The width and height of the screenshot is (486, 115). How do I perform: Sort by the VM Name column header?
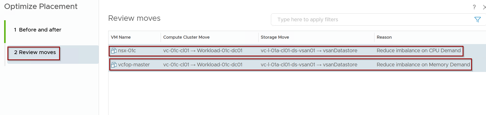pyautogui.click(x=121, y=37)
